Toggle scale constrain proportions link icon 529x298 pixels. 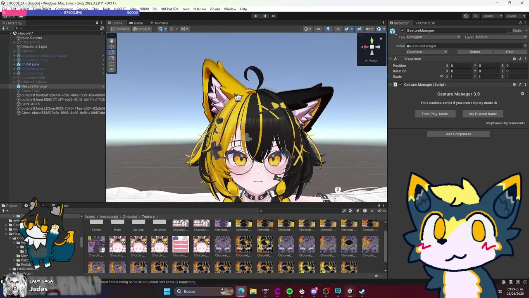[x=441, y=77]
